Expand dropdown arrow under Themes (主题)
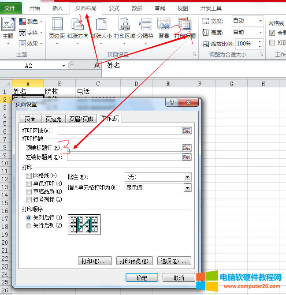This screenshot has height=295, width=286. pyautogui.click(x=8, y=44)
